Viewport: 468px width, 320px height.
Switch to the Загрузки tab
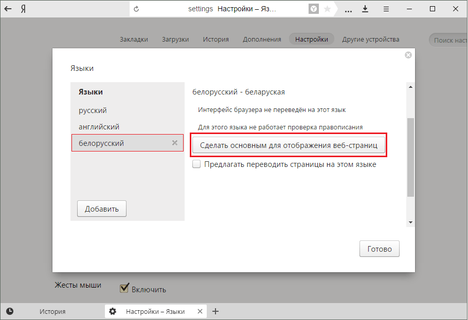click(x=175, y=40)
